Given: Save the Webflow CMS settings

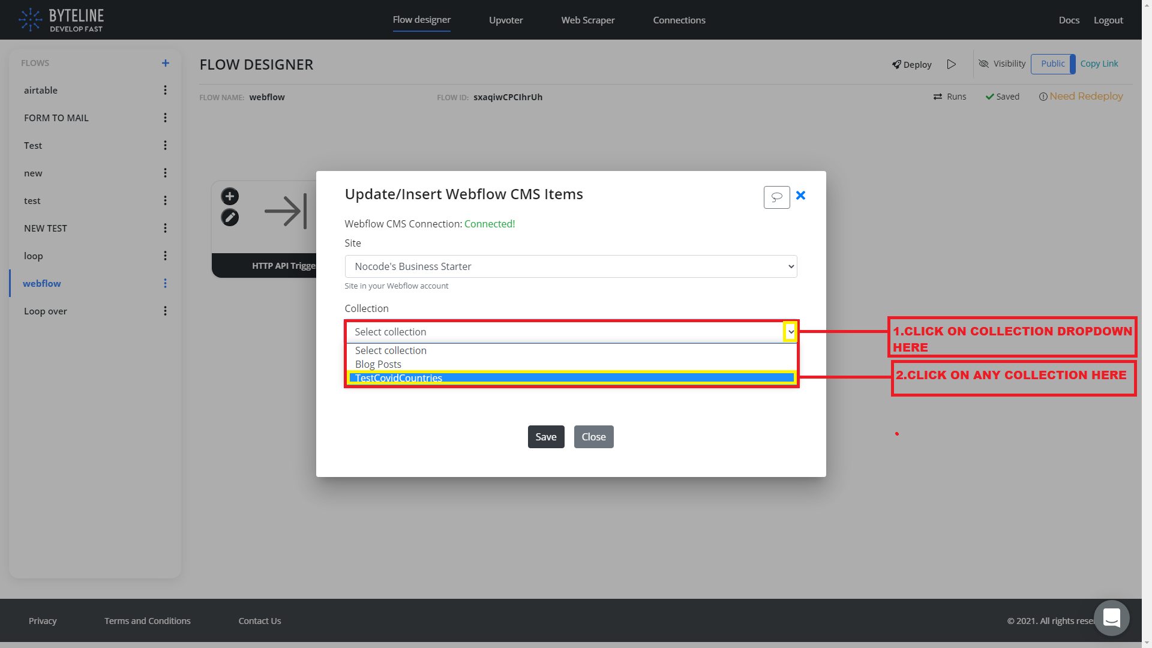Looking at the screenshot, I should [545, 437].
